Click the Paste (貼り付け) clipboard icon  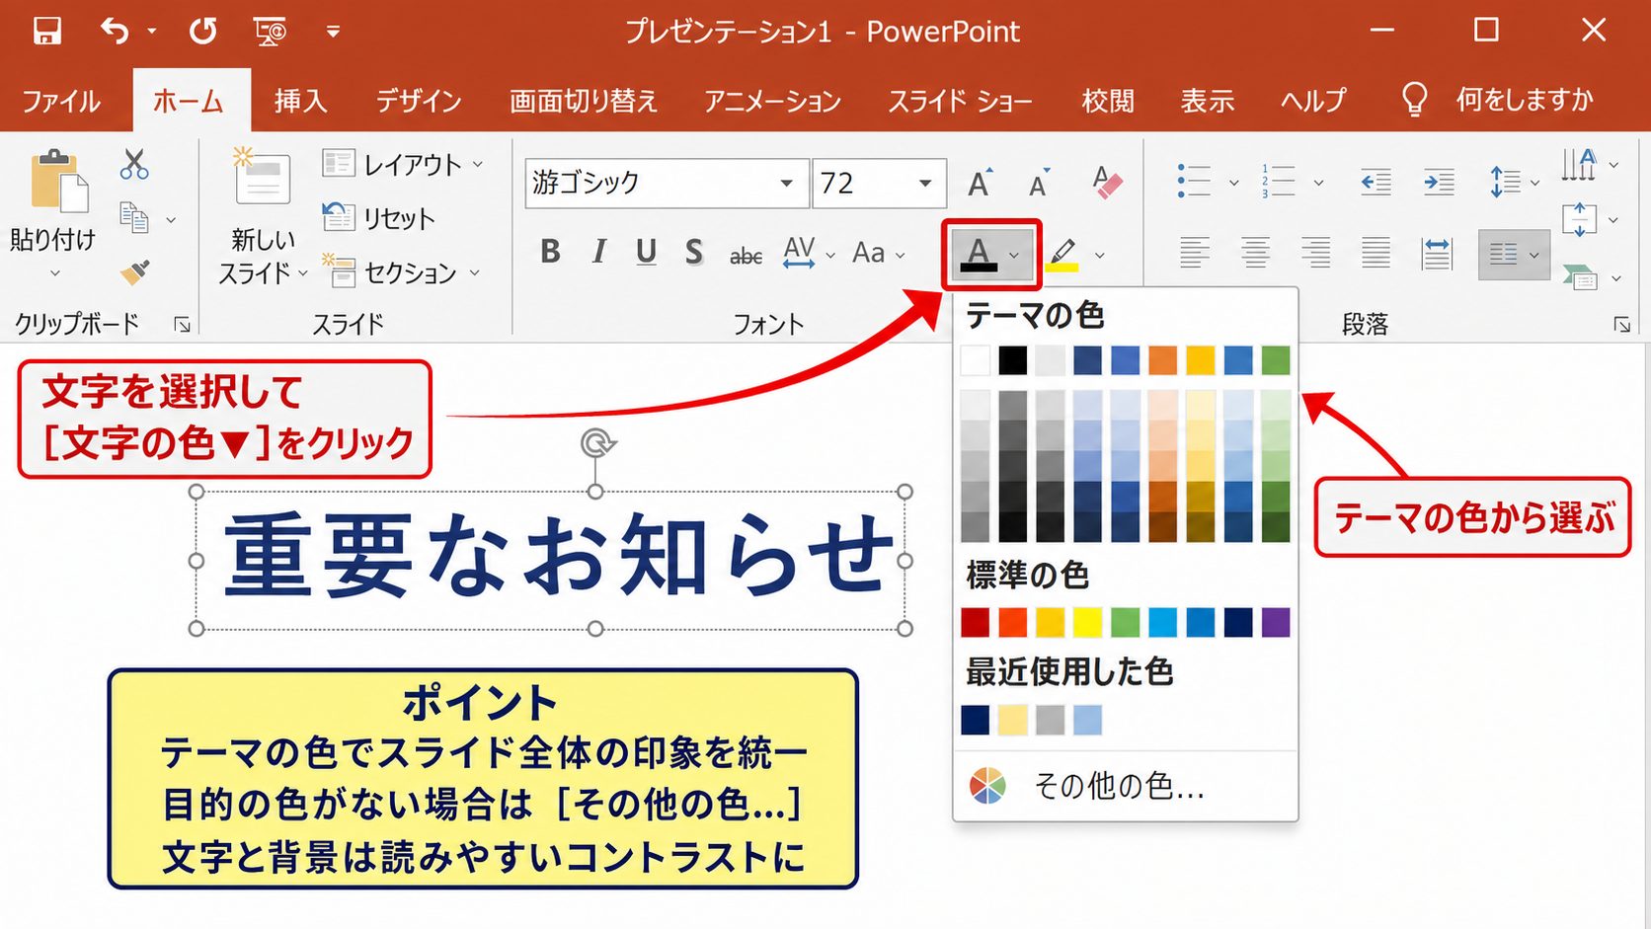pyautogui.click(x=59, y=181)
